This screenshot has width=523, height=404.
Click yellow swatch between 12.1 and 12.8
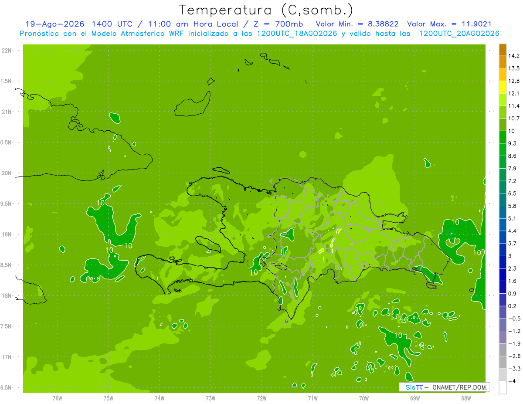[503, 87]
